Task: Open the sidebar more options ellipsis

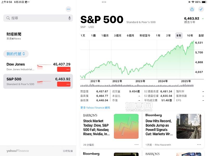Action: click(x=68, y=9)
